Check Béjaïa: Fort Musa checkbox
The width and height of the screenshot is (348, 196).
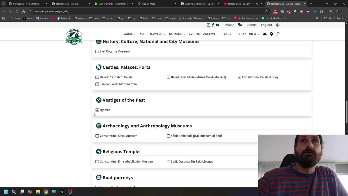(168, 77)
